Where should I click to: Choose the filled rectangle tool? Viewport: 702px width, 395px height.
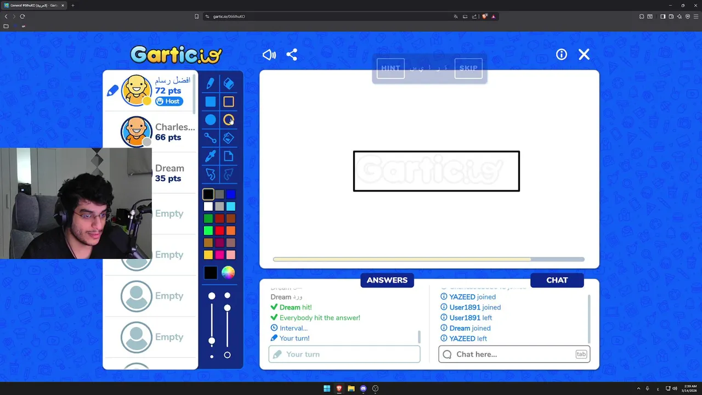pos(211,101)
